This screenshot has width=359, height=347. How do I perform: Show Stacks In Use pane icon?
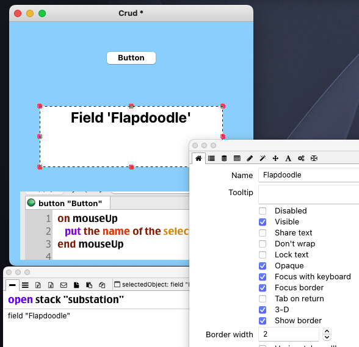102,285
